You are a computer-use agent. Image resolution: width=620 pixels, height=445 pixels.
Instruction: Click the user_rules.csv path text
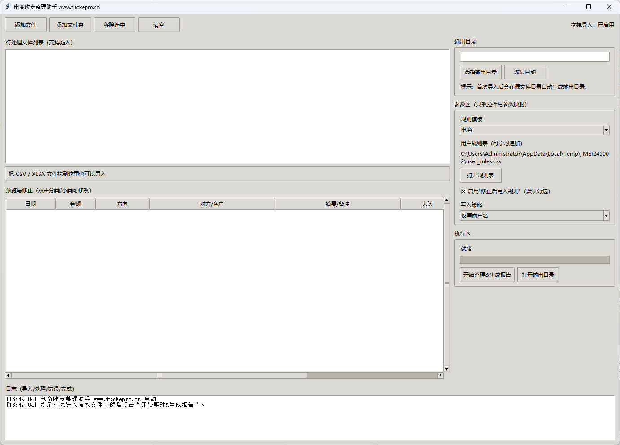tap(535, 157)
